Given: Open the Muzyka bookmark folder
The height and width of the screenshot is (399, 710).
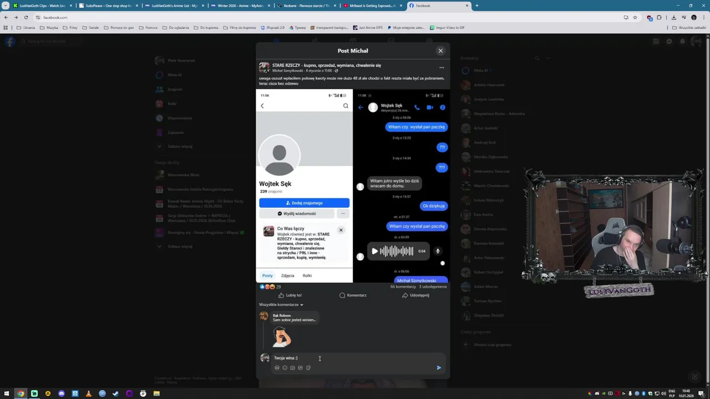Looking at the screenshot, I should (x=49, y=27).
